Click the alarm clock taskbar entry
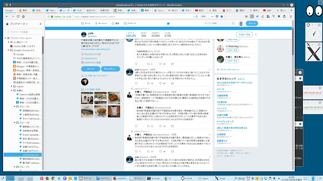Viewport: 323px width, 181px height. tap(86, 178)
